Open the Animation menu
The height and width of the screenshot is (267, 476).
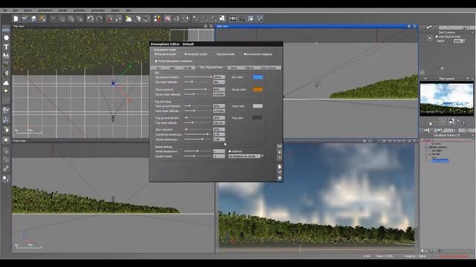(79, 10)
